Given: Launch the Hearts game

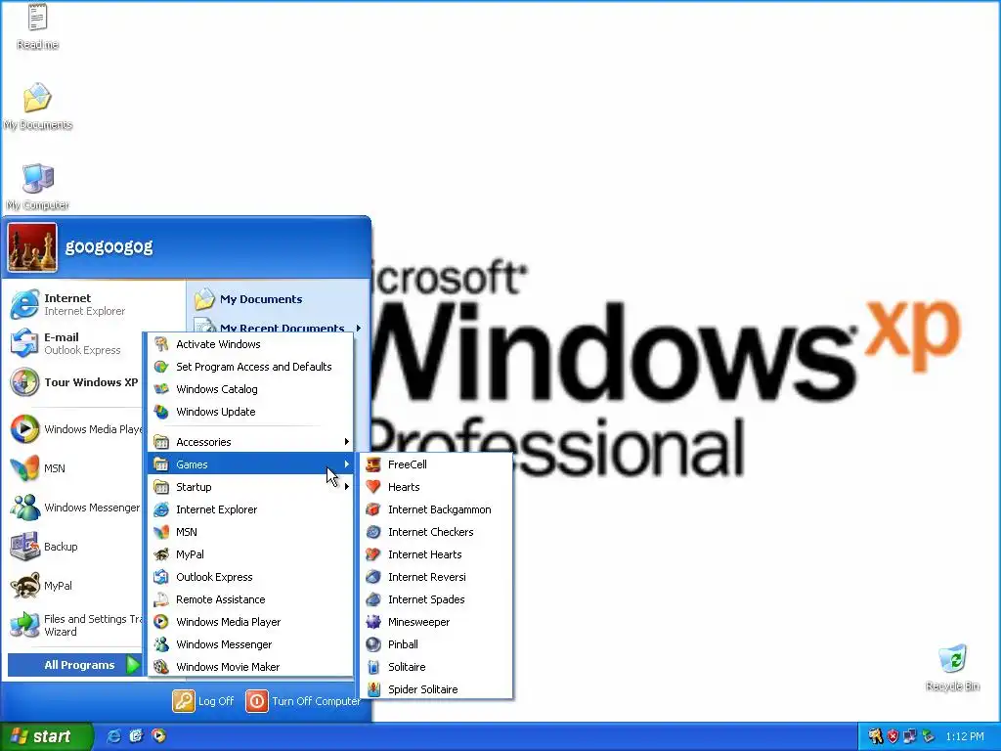Looking at the screenshot, I should pos(436,487).
